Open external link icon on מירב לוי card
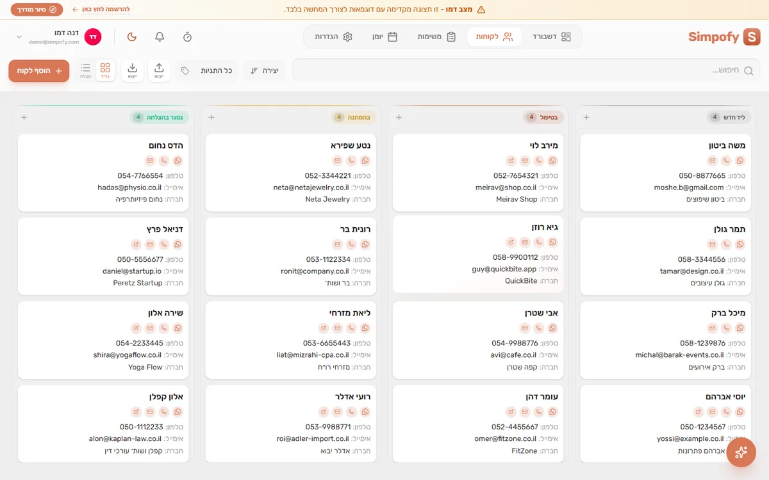 click(x=511, y=161)
